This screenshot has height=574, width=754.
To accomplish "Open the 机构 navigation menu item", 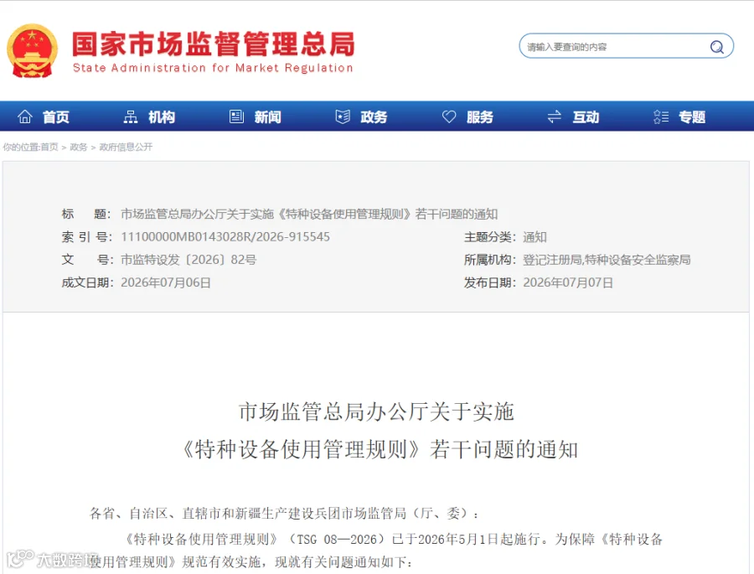I will click(162, 117).
